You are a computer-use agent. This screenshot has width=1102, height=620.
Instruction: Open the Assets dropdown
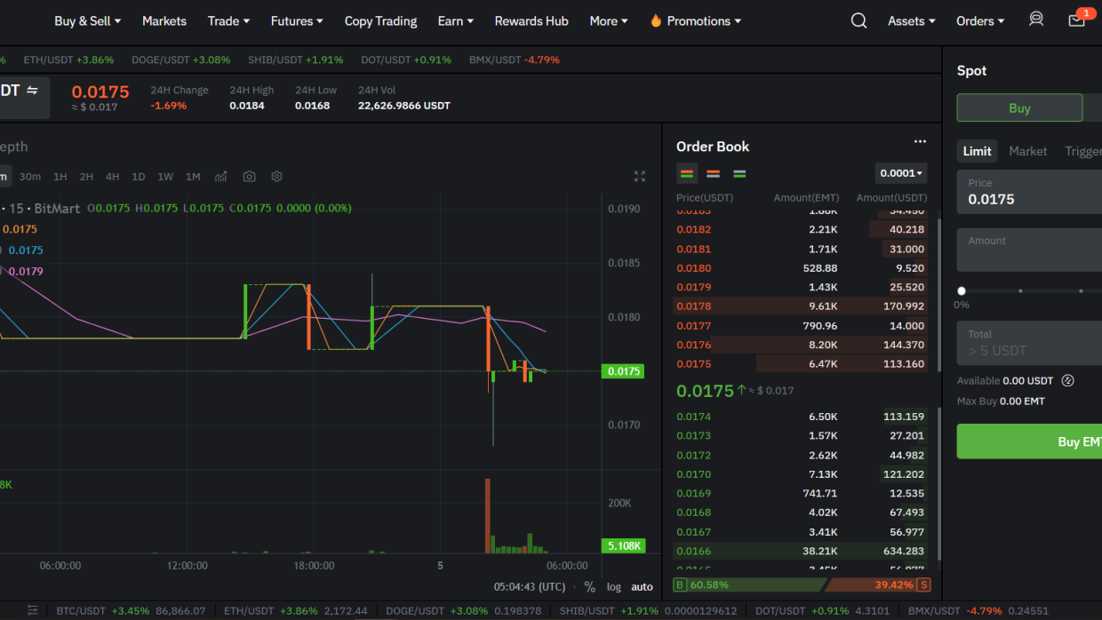pos(911,20)
